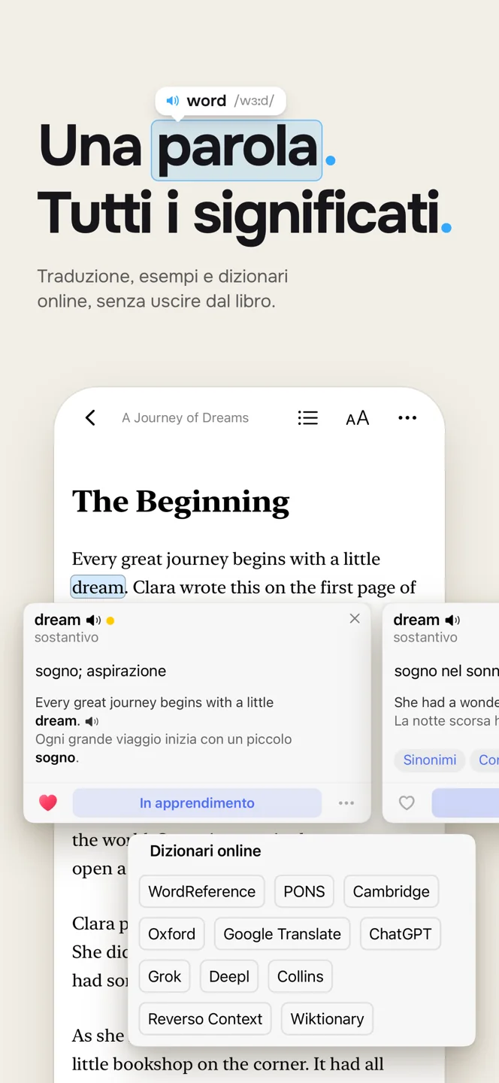Select highlighted word 'dream' in book text
Image resolution: width=499 pixels, height=1083 pixels.
pyautogui.click(x=98, y=587)
